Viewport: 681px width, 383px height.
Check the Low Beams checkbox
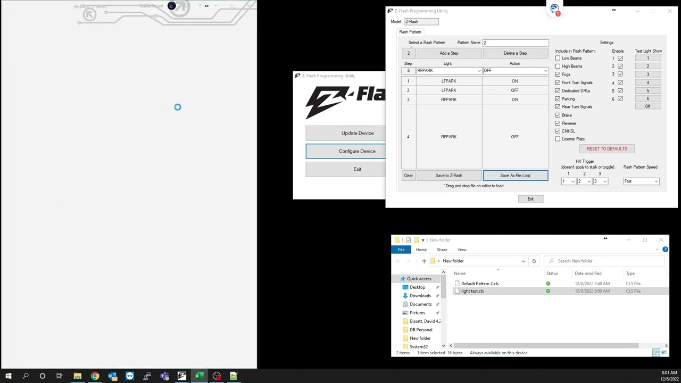pyautogui.click(x=558, y=58)
